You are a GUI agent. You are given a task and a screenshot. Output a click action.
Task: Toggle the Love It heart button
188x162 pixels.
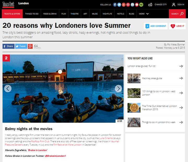tap(177, 26)
